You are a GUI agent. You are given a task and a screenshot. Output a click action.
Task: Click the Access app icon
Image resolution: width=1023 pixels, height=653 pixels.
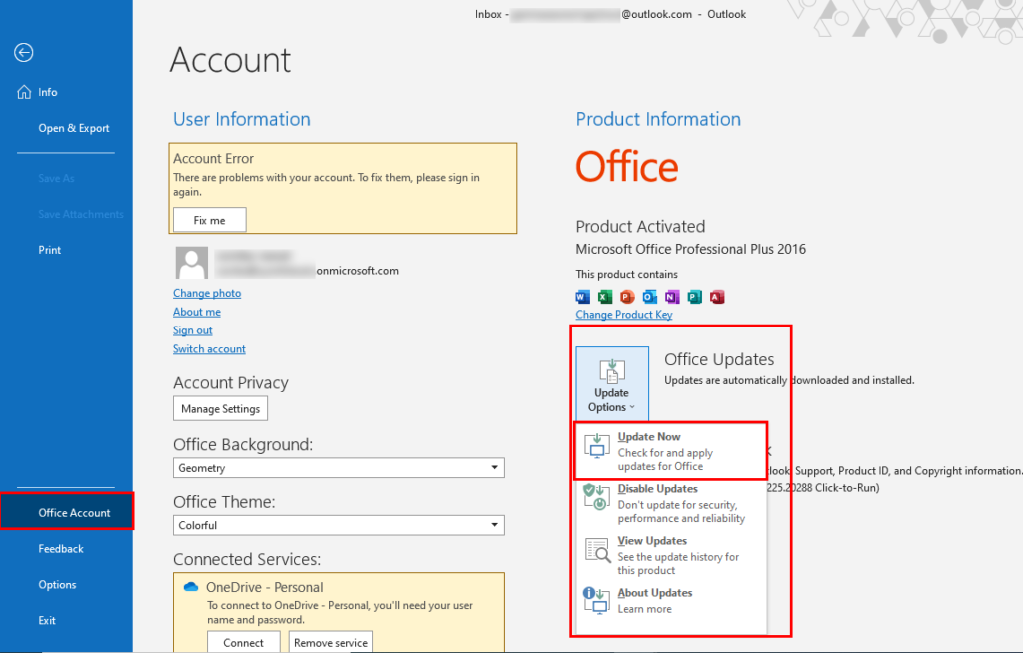point(717,297)
